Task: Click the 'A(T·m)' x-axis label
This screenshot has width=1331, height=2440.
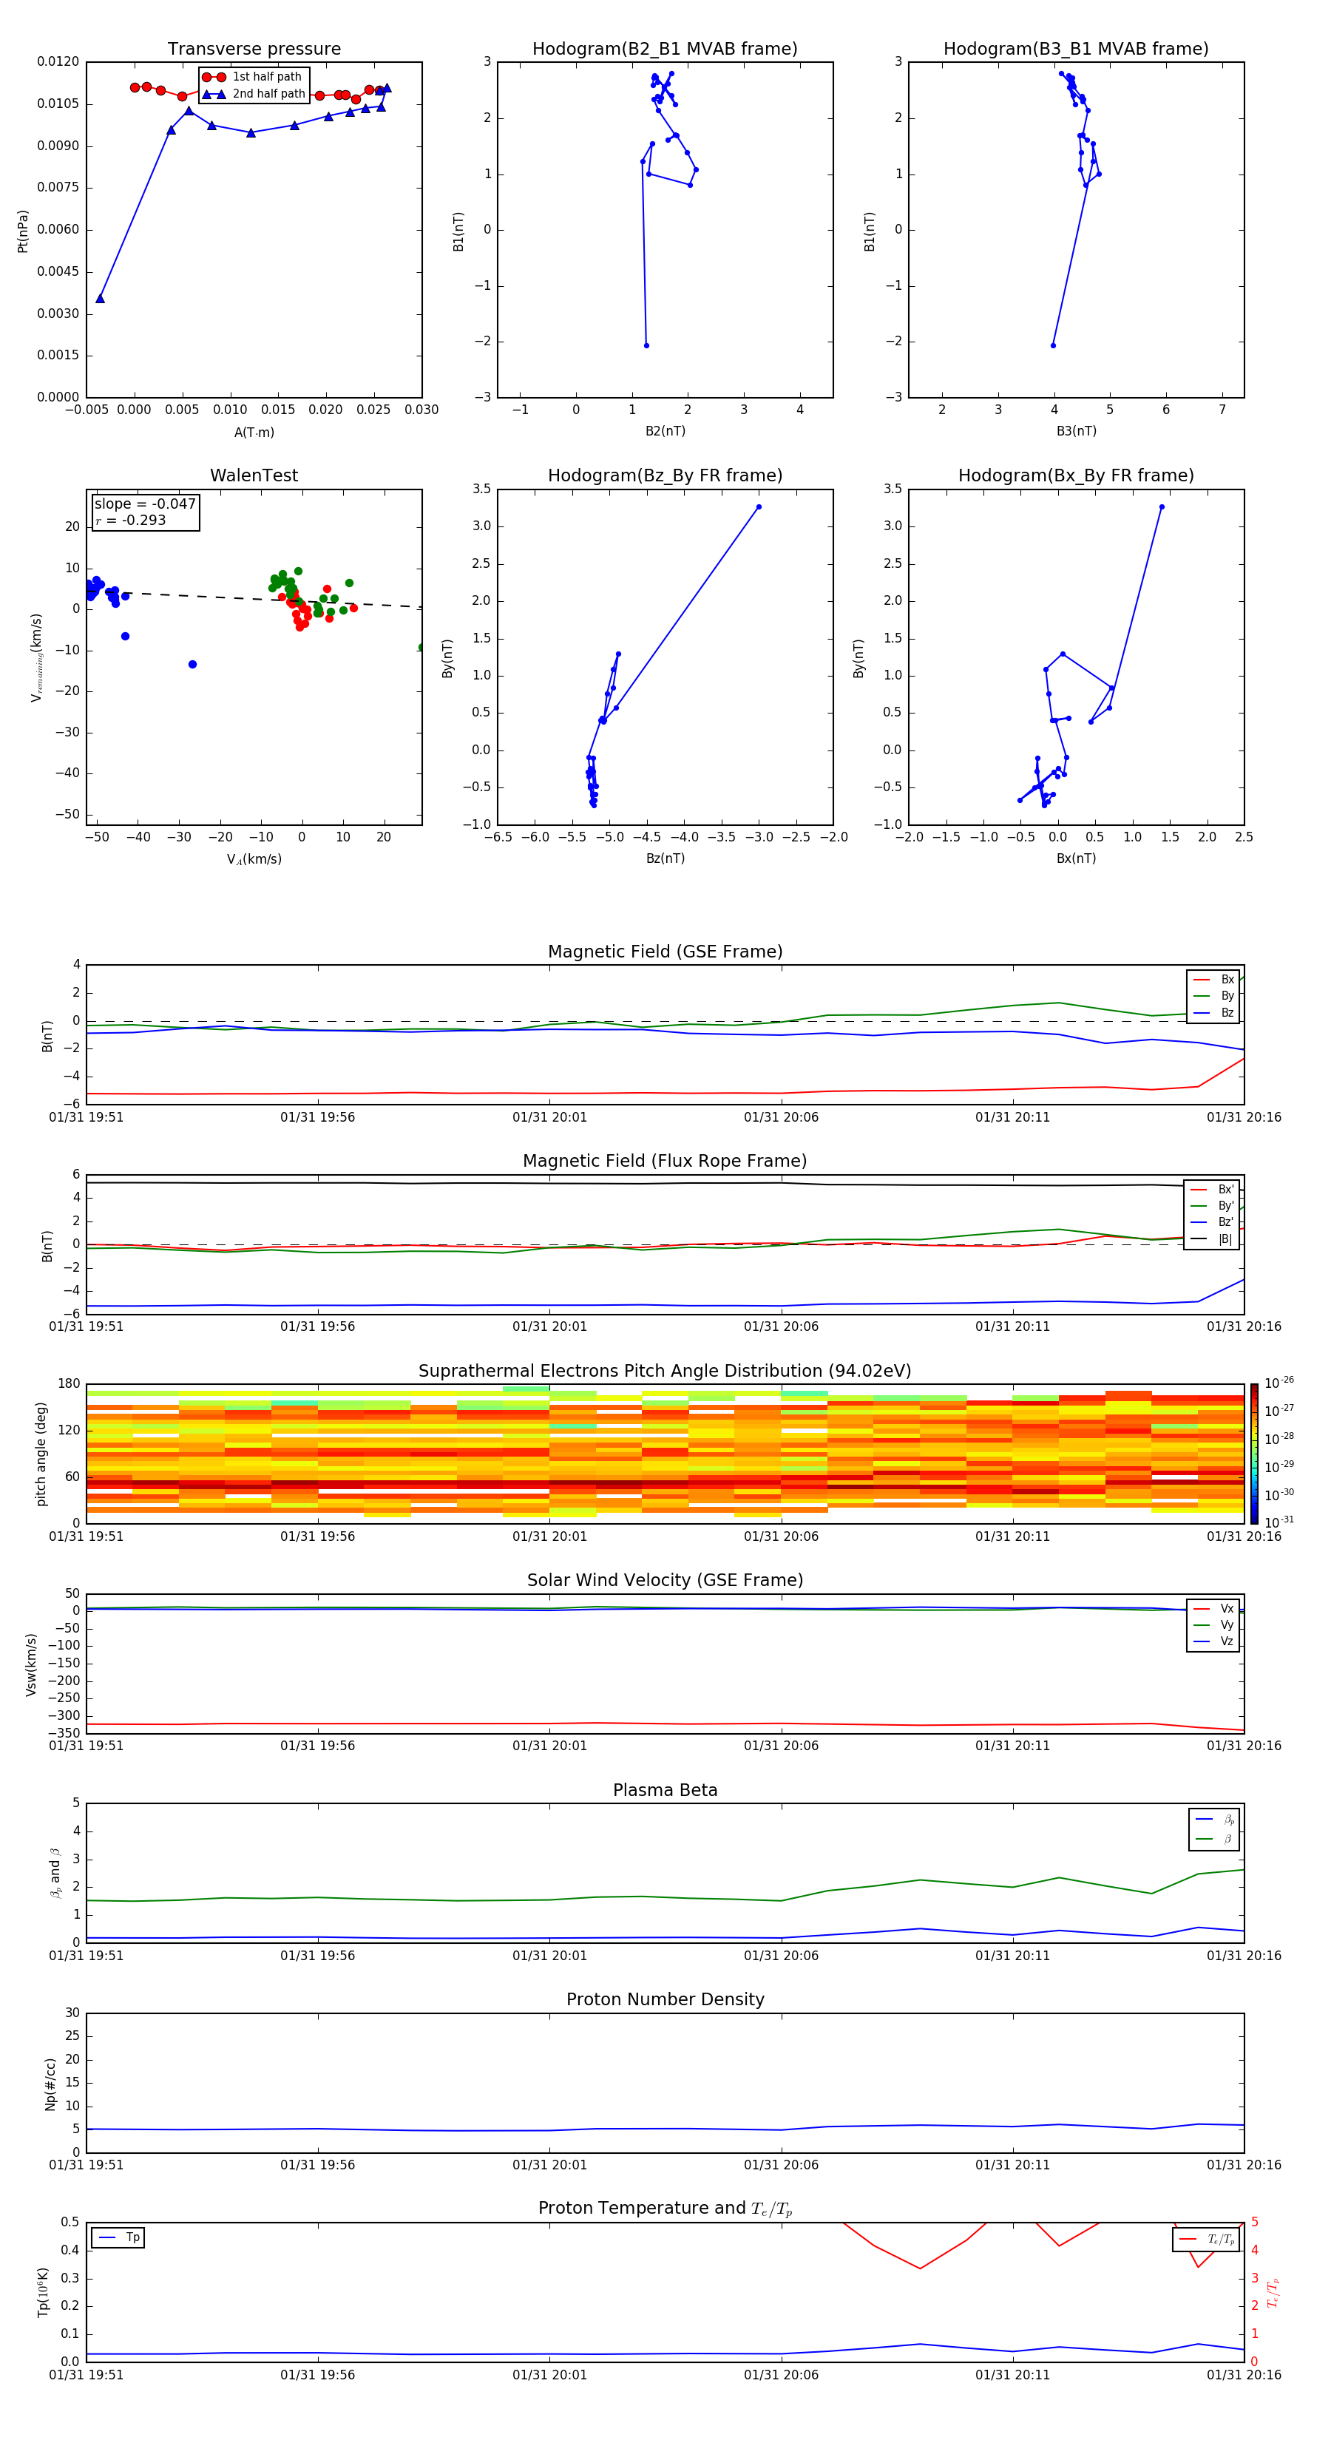Action: click(254, 432)
